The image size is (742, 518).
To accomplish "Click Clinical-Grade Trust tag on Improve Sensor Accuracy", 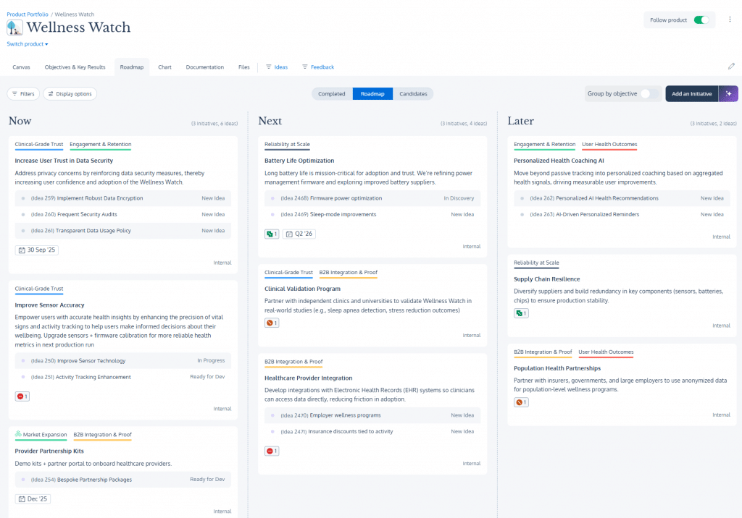I will tap(39, 289).
